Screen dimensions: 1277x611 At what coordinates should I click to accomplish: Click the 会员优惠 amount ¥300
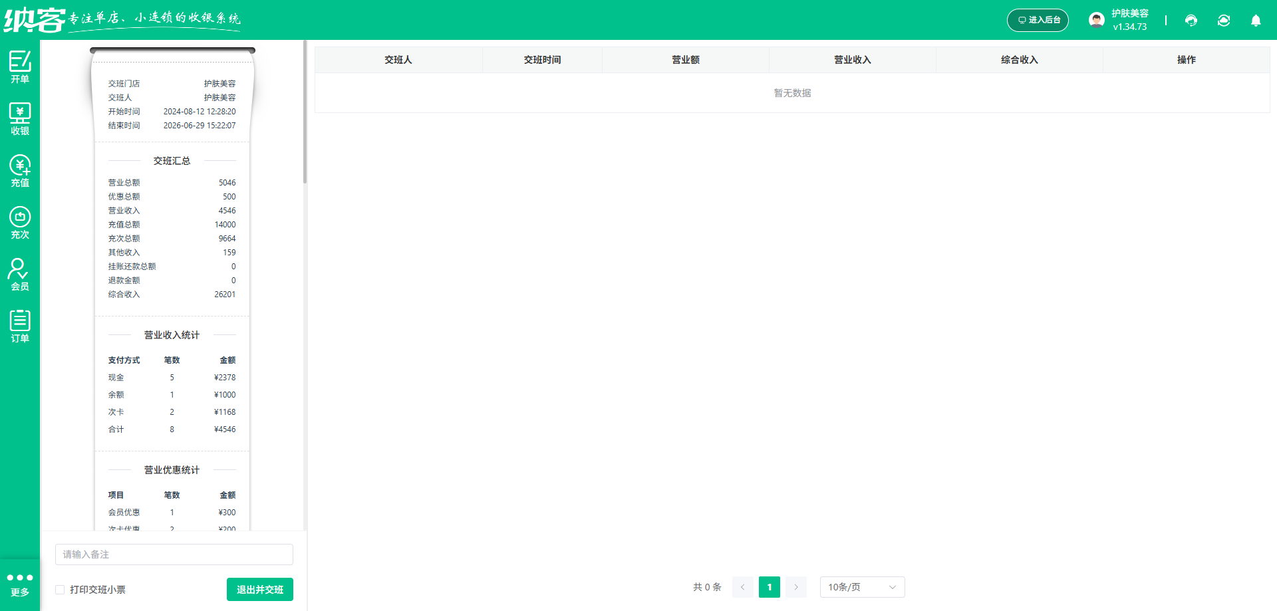click(x=227, y=513)
